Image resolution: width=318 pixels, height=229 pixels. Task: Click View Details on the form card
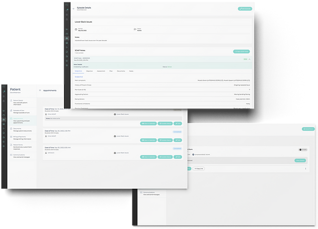click(300, 160)
